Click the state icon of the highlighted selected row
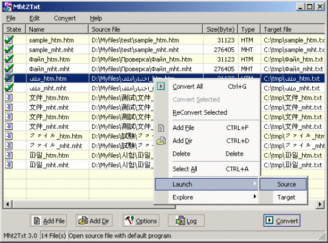Screen dimensions: 328x243 pyautogui.click(x=9, y=78)
